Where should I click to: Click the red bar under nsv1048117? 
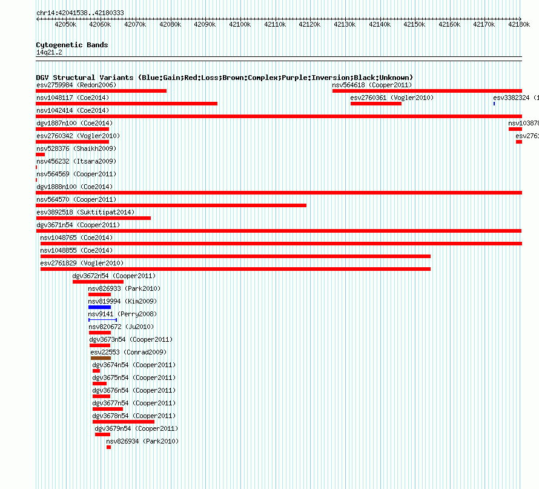127,104
